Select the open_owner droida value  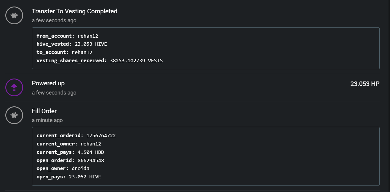tap(80, 169)
